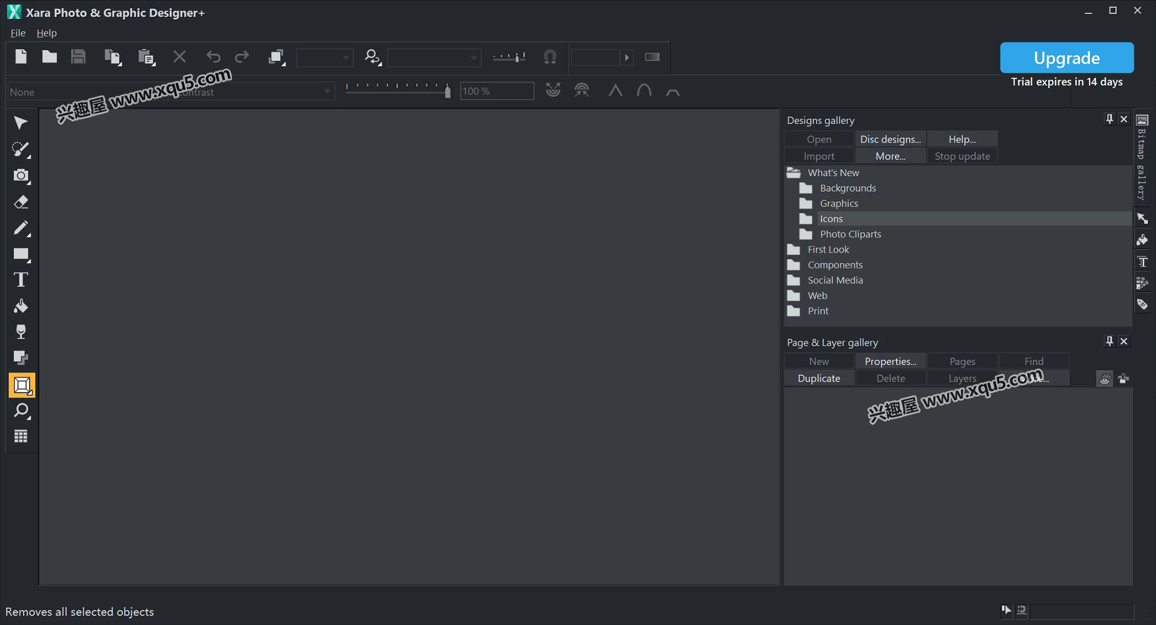1156x625 pixels.
Task: Open the File menu
Action: tap(18, 33)
